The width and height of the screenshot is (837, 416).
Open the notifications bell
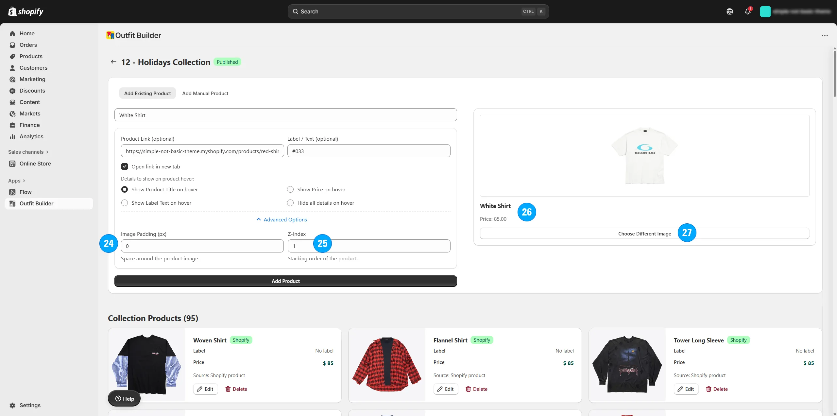click(x=747, y=11)
